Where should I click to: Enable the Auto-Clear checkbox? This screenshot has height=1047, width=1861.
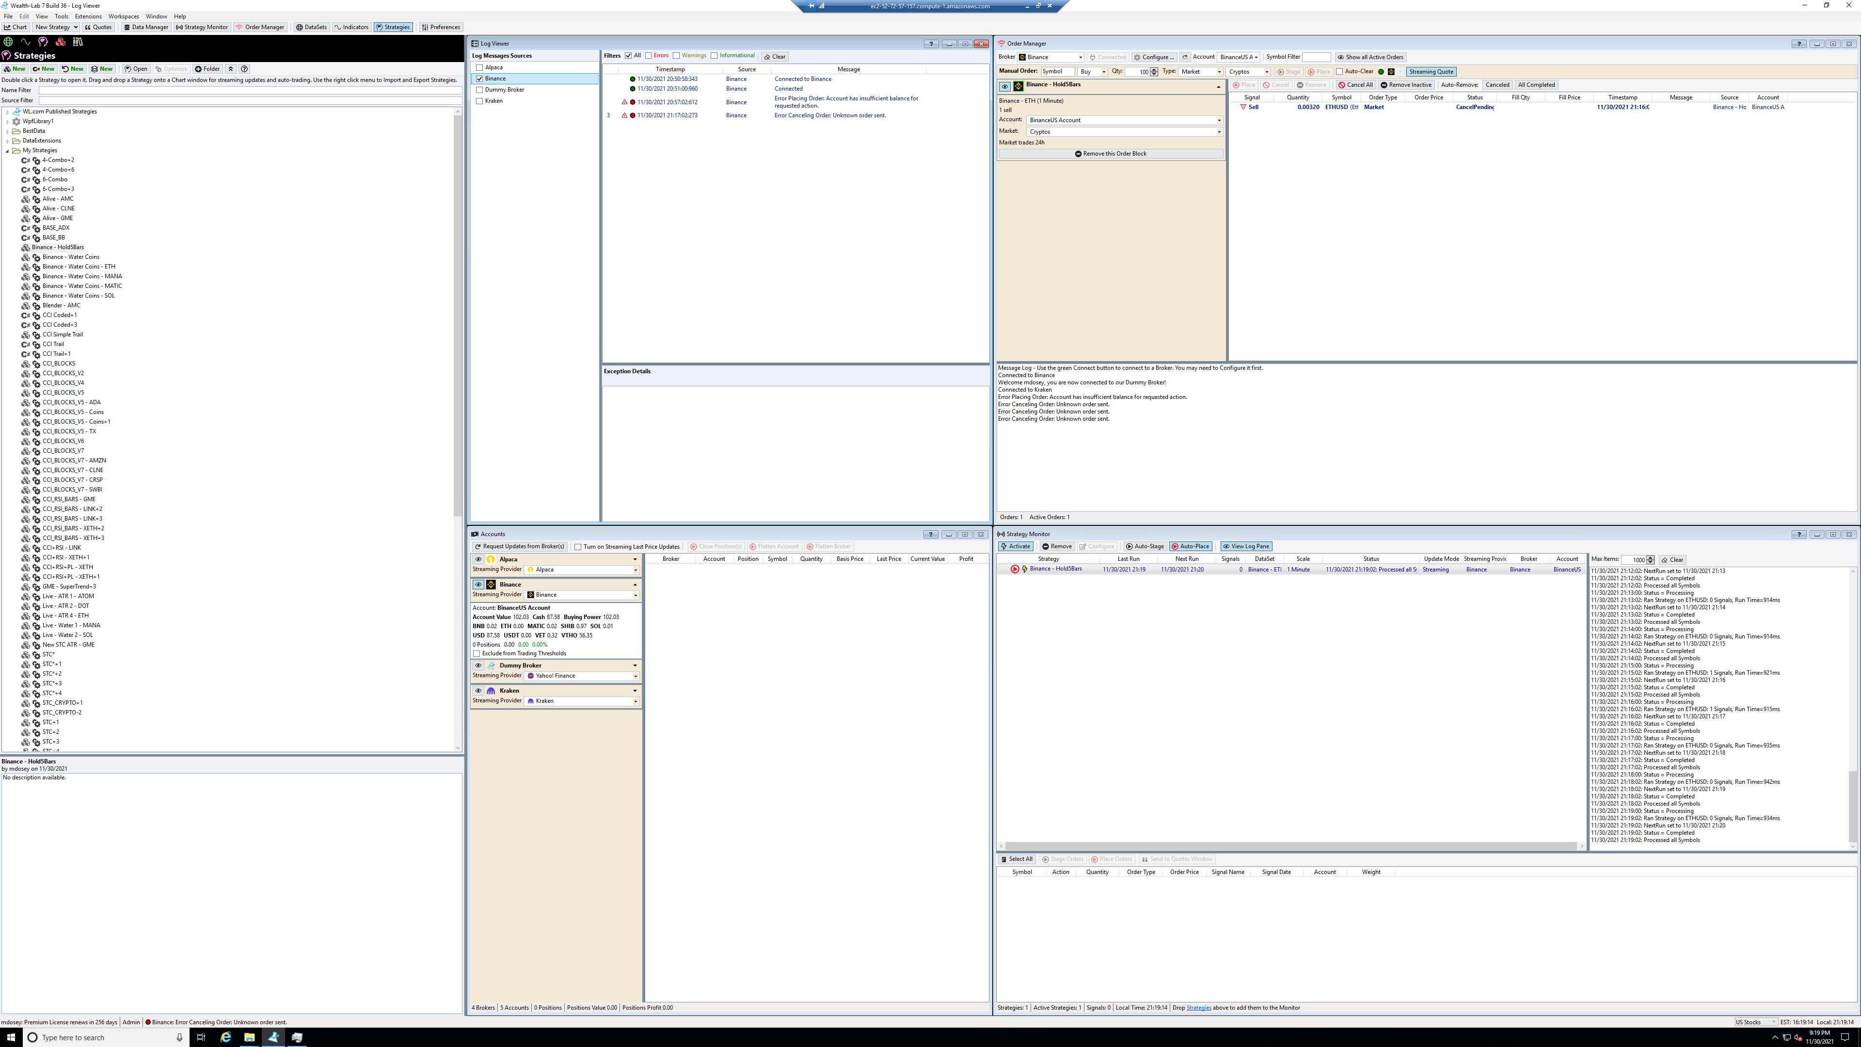tap(1339, 72)
